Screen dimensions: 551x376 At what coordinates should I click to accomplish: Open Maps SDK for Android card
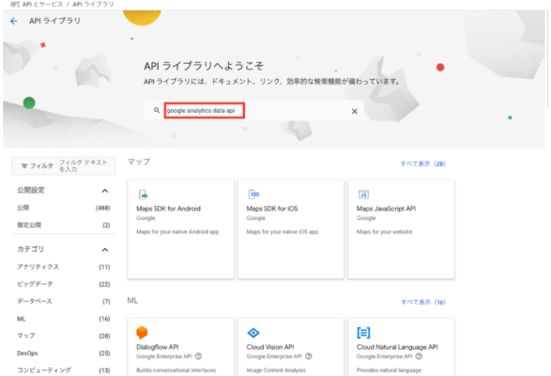tap(180, 229)
